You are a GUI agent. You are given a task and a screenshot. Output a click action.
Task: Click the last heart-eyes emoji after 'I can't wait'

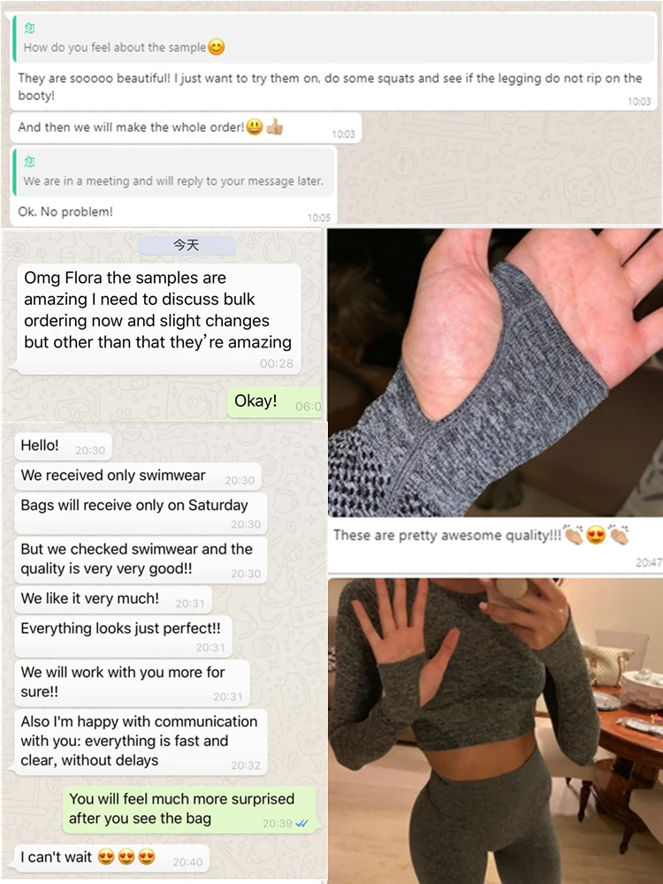pyautogui.click(x=147, y=857)
